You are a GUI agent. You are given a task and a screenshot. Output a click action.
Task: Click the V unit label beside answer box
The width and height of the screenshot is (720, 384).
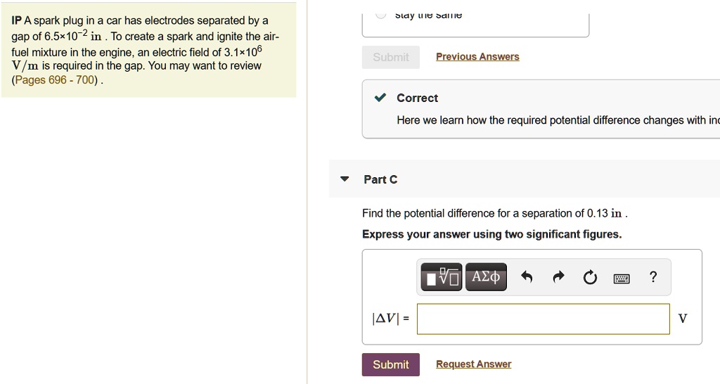pyautogui.click(x=683, y=319)
